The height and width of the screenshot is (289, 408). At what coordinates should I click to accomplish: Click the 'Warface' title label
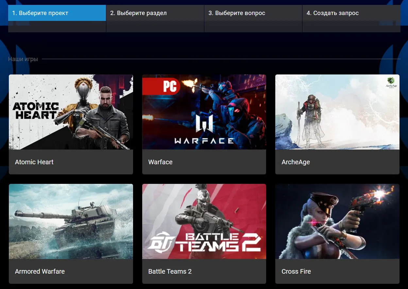[161, 162]
